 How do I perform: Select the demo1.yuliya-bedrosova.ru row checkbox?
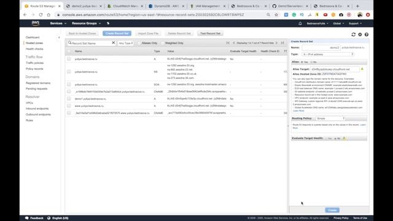69,99
